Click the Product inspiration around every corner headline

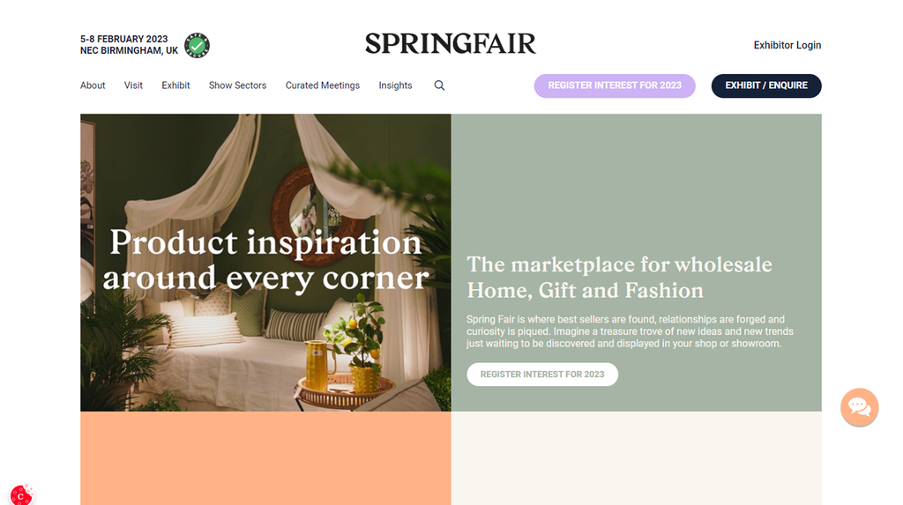point(265,260)
